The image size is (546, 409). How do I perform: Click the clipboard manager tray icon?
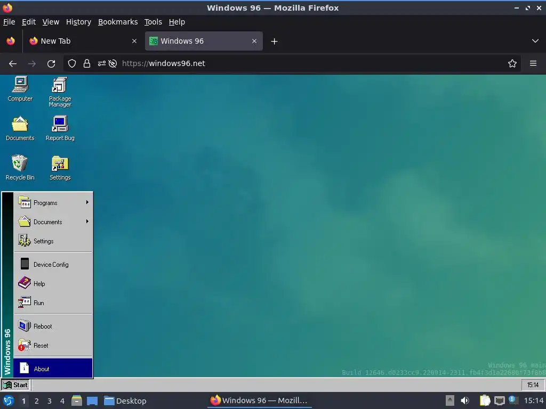point(485,400)
